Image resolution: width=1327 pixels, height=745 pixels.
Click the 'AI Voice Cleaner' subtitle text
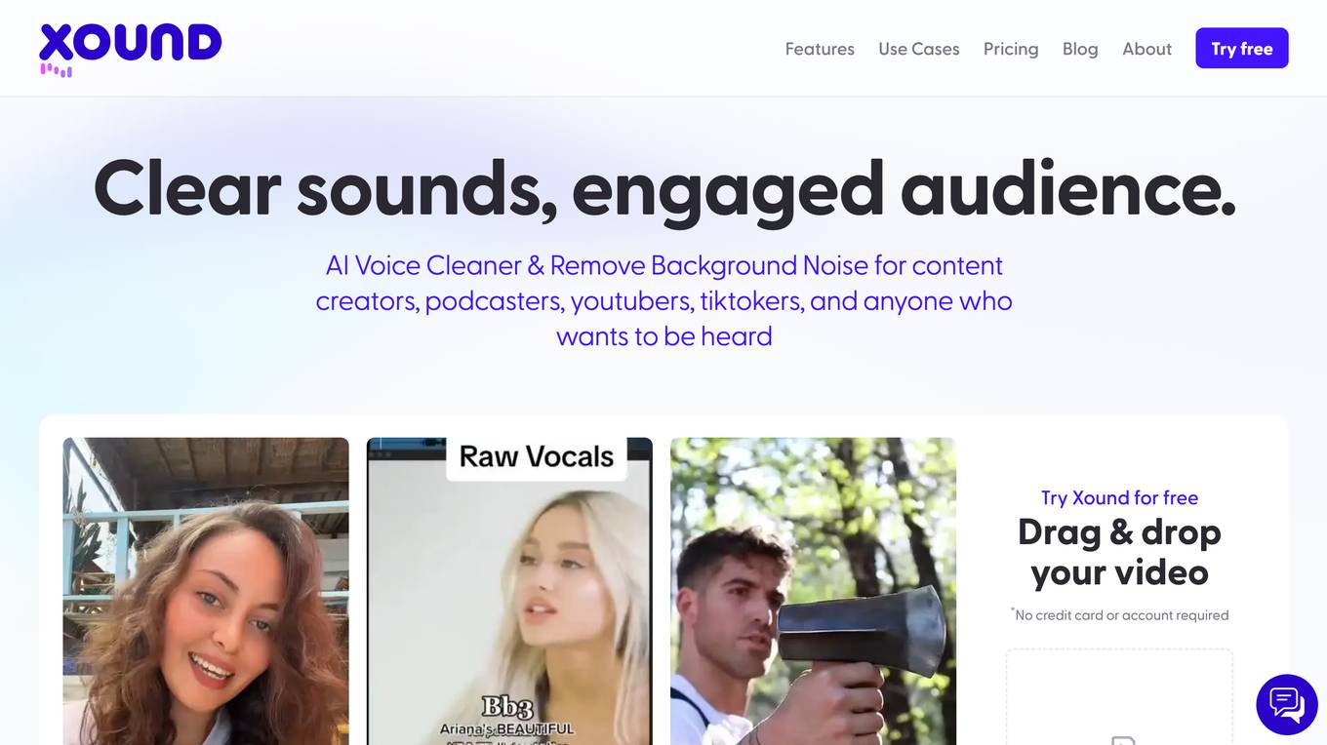(664, 300)
